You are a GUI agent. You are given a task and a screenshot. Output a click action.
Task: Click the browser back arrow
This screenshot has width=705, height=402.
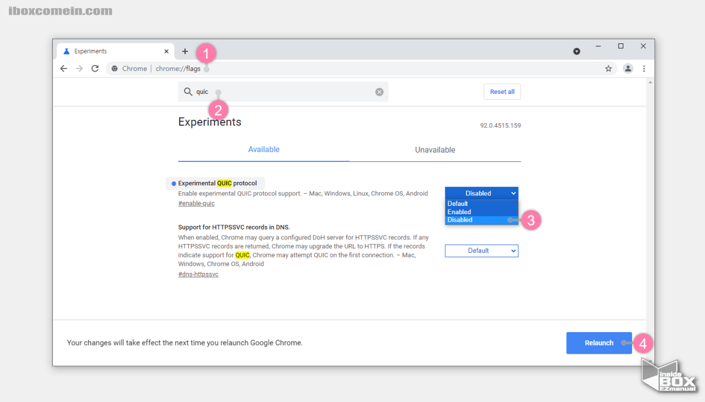tap(64, 69)
